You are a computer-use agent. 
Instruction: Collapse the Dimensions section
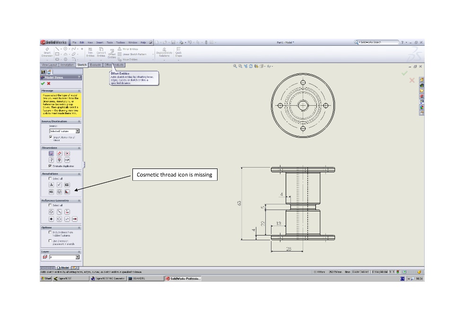(x=79, y=148)
